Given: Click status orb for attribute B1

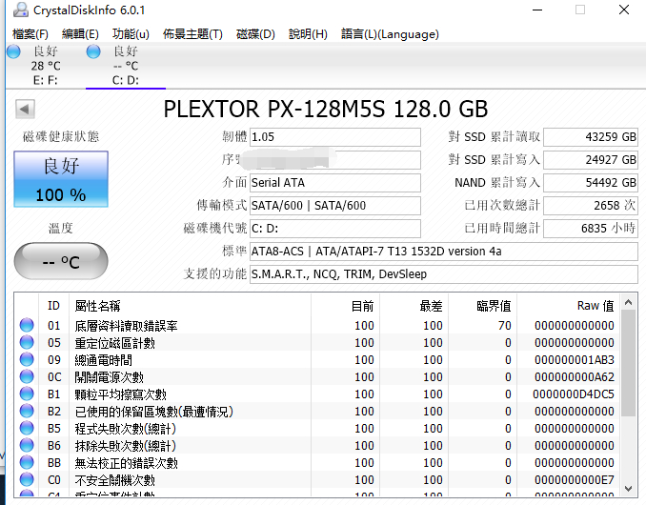Looking at the screenshot, I should 27,394.
